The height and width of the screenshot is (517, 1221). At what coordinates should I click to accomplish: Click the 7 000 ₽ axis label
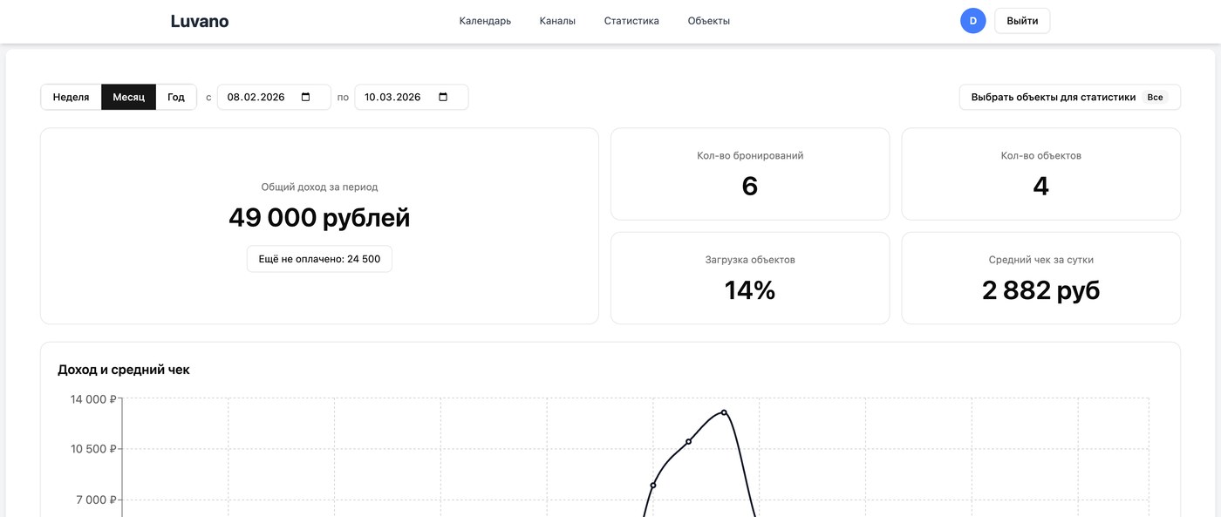pos(98,500)
